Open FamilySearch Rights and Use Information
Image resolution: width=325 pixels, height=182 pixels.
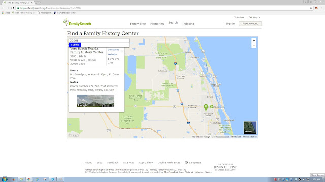[106, 170]
